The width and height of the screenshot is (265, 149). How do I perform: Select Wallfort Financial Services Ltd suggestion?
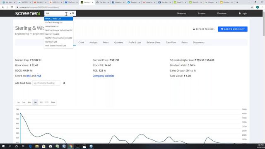pos(59,38)
